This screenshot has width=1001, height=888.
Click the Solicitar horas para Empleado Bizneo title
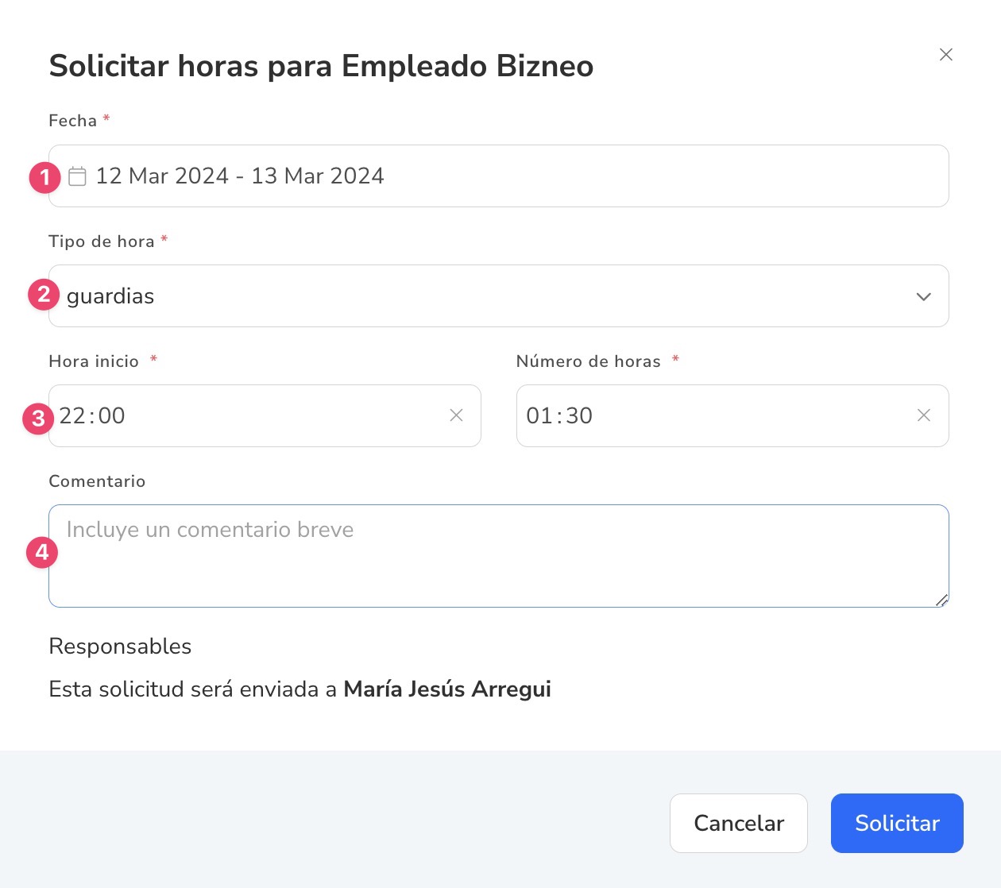click(321, 66)
